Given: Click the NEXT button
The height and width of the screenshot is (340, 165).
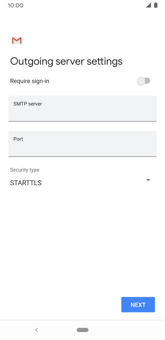Looking at the screenshot, I should pos(138,305).
